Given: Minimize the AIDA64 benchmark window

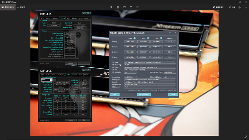Looking at the screenshot, I should 170,32.
